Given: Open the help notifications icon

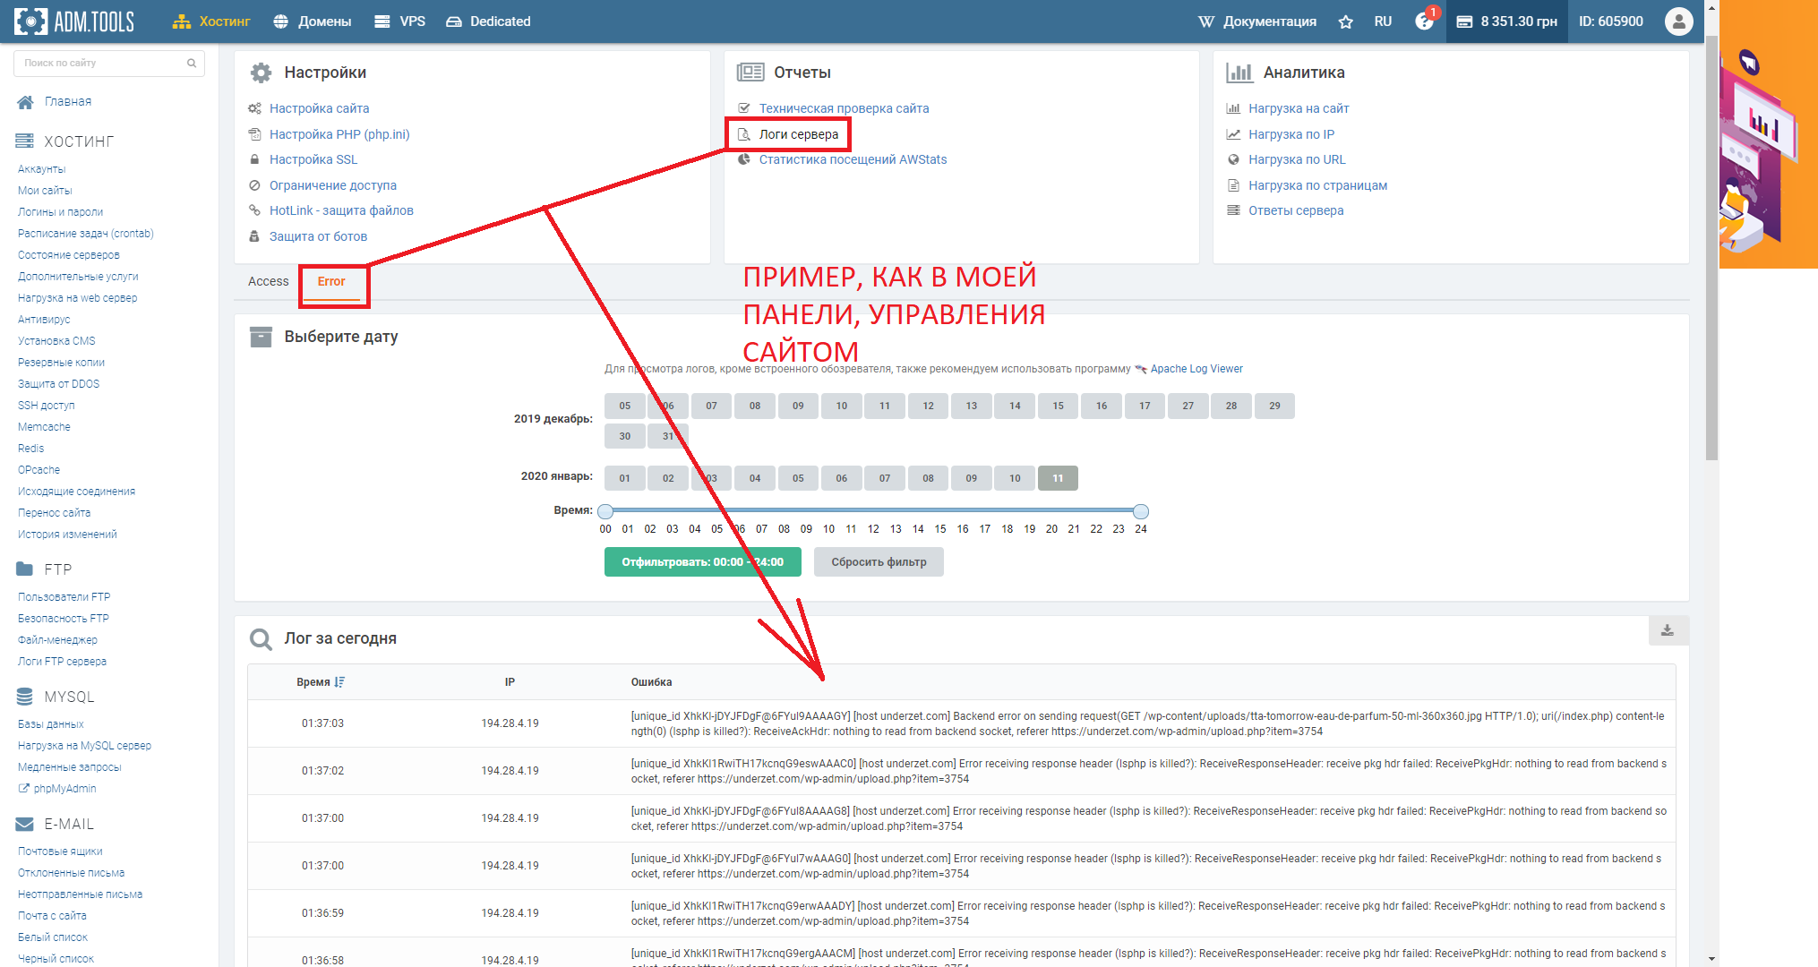Looking at the screenshot, I should pos(1424,21).
